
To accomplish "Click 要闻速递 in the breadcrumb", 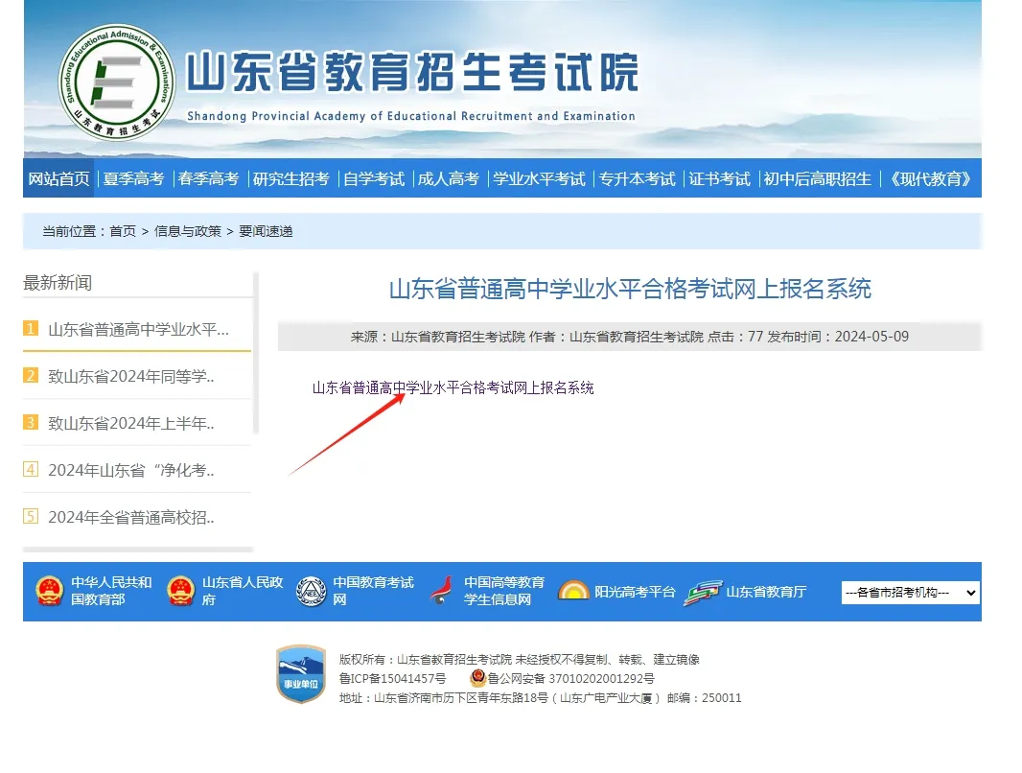I will click(x=266, y=231).
